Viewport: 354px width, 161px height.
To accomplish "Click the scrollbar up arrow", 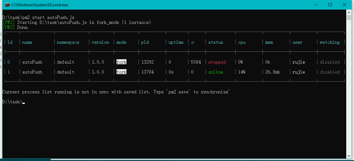I will (349, 12).
